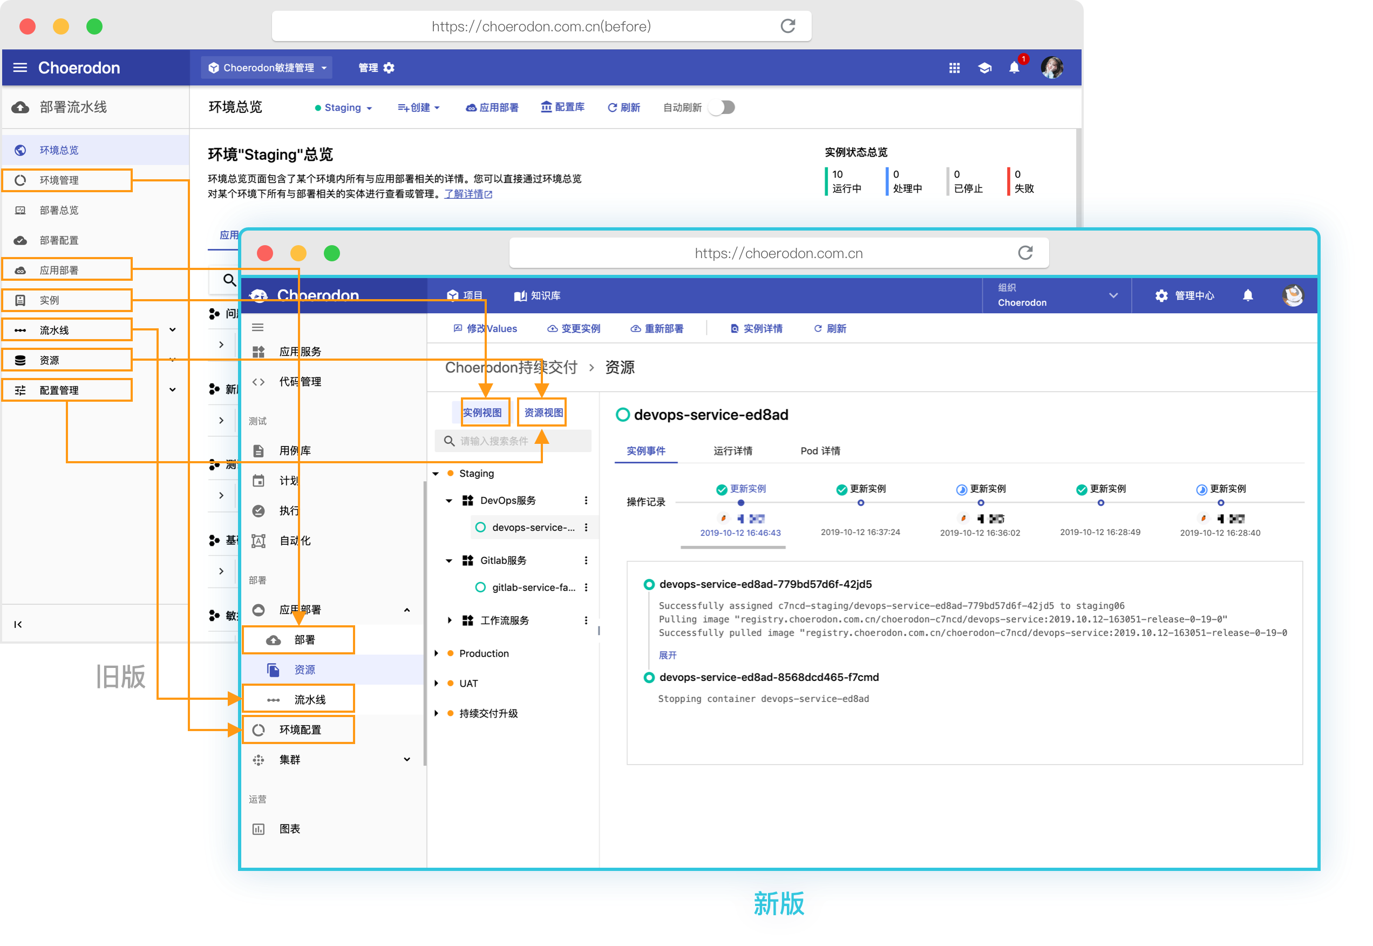Viewport: 1373px width, 946px height.
Task: Select timeline marker for 2019-10-12 16:37:24
Action: coord(861,503)
